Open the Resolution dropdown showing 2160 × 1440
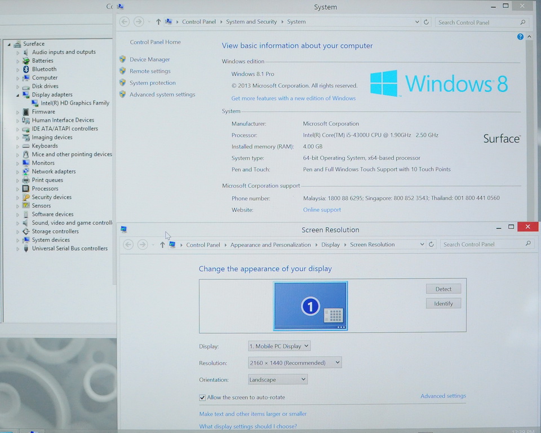Screen dimensions: 541x433 (295, 363)
